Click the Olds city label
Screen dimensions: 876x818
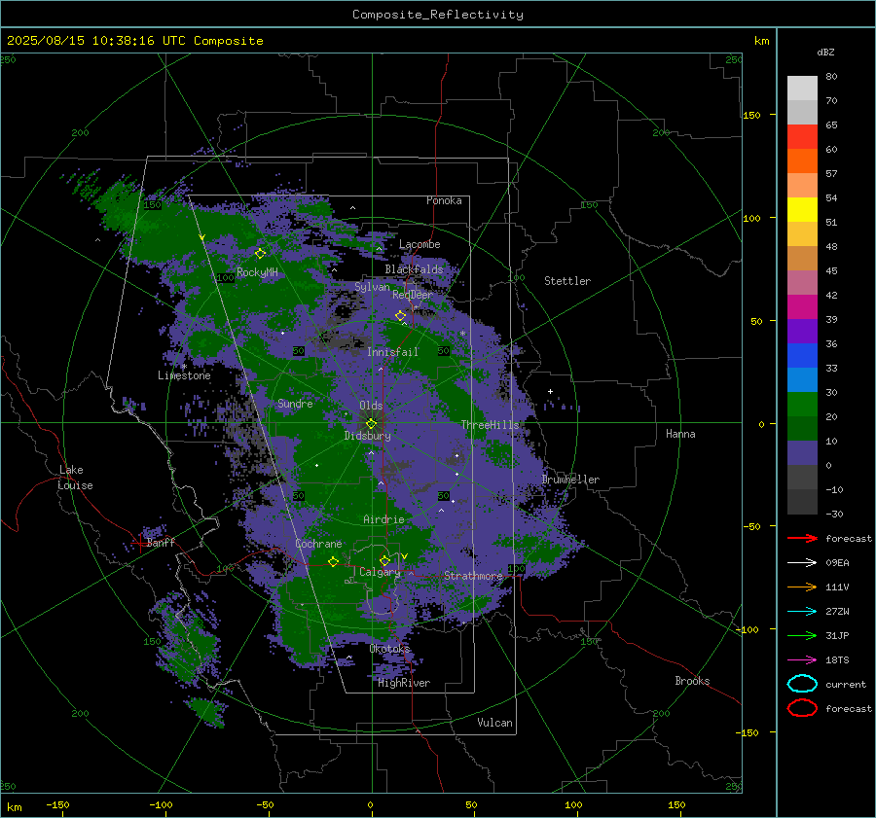[371, 406]
